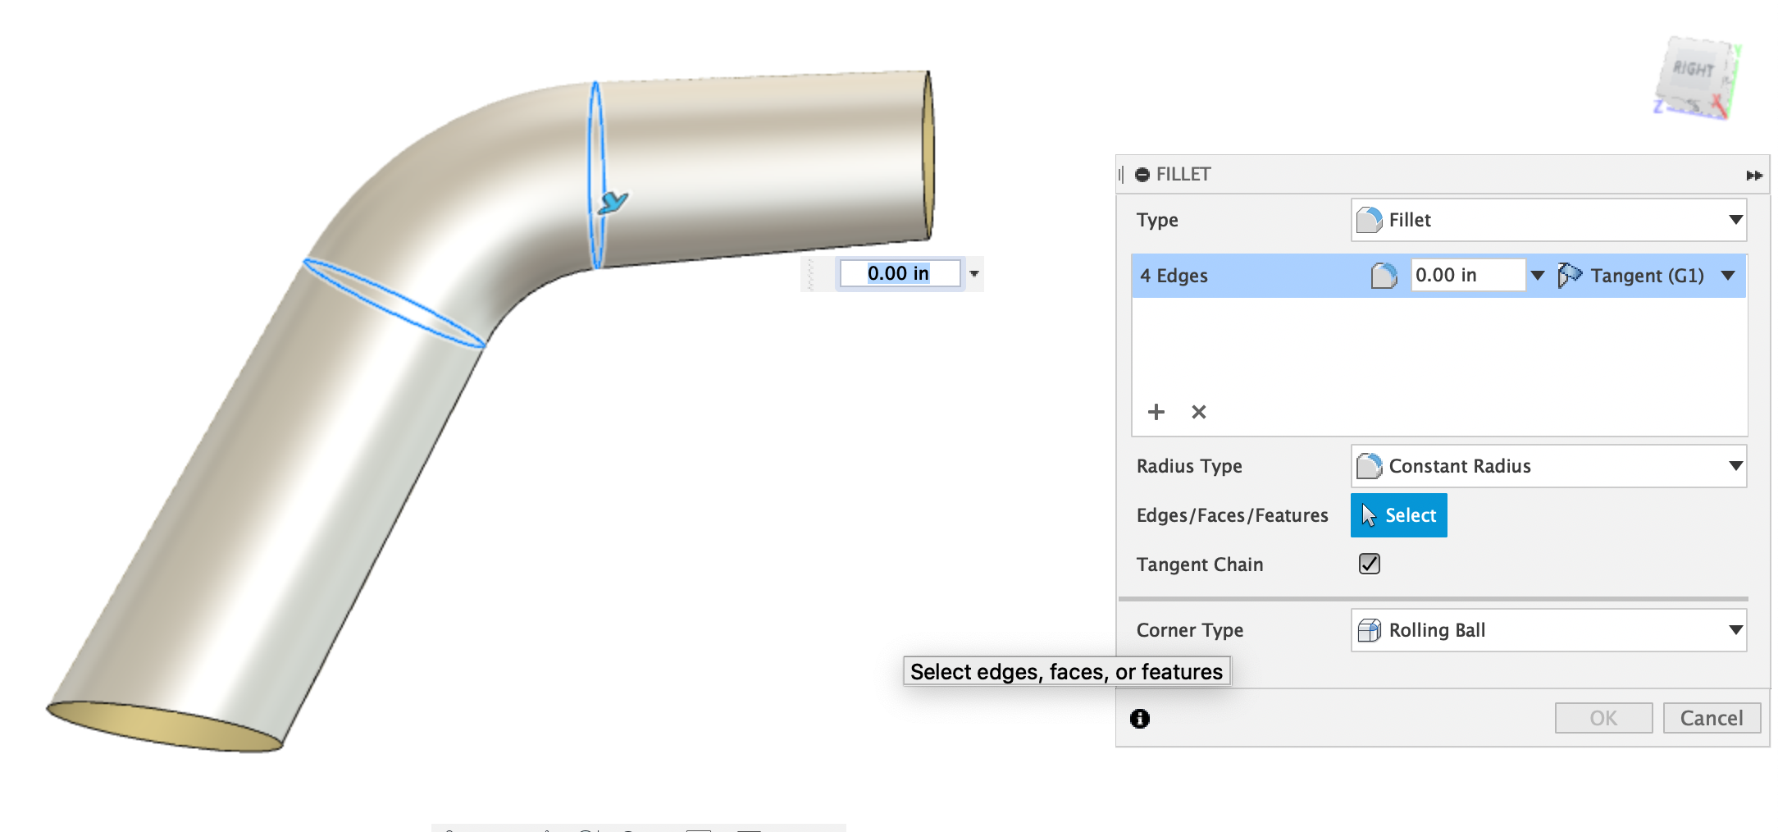This screenshot has width=1778, height=832.
Task: Click the Rolling Ball corner type icon
Action: (x=1369, y=630)
